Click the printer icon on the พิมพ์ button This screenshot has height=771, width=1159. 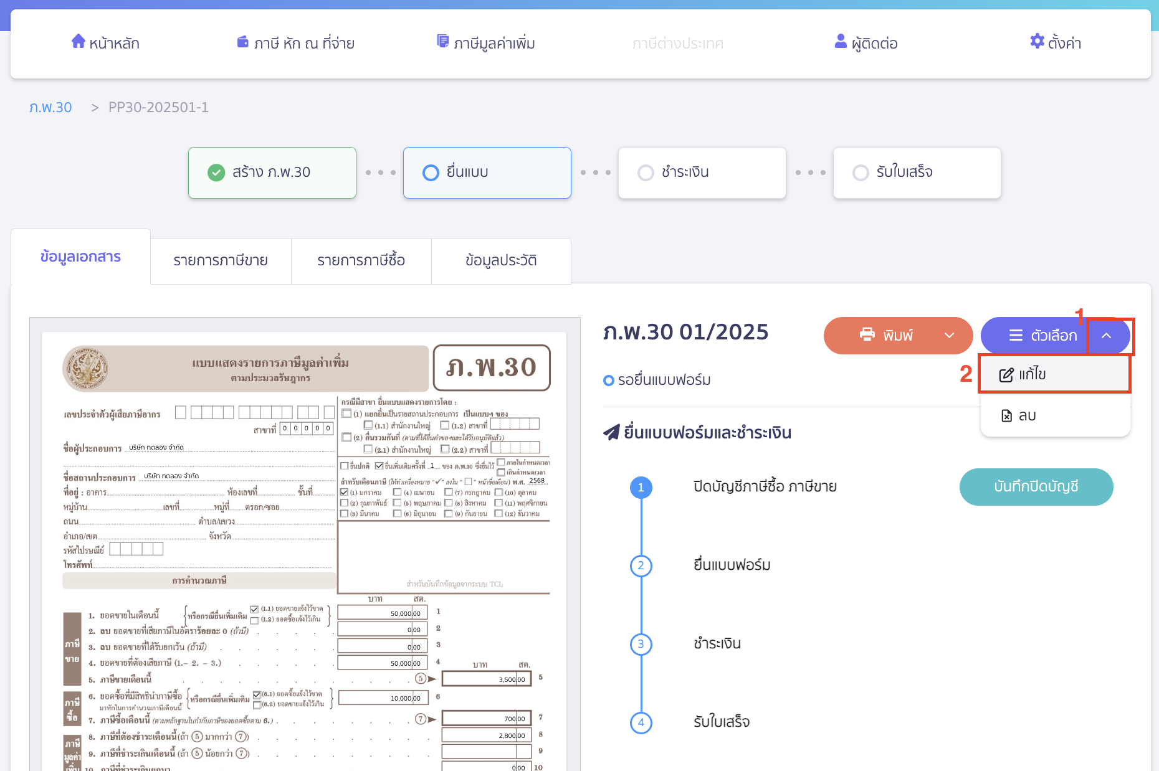[868, 335]
